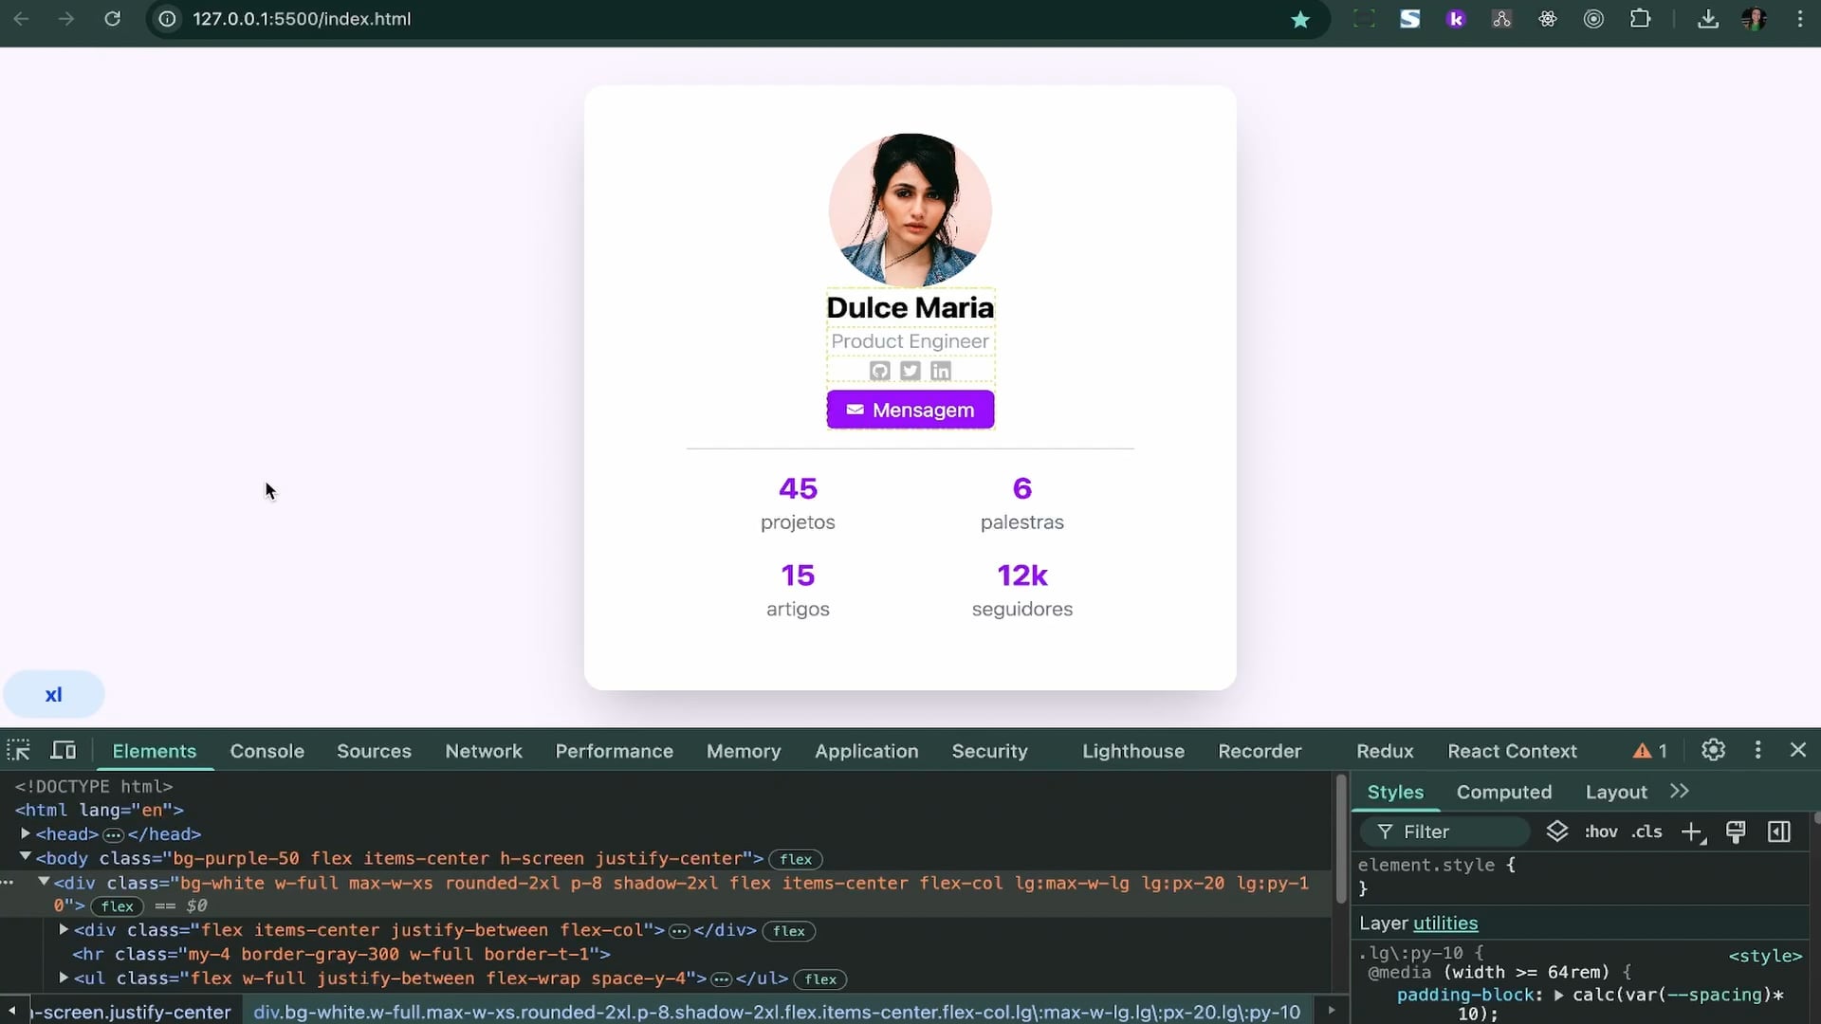
Task: Click the GitHub icon on profile card
Action: (x=880, y=371)
